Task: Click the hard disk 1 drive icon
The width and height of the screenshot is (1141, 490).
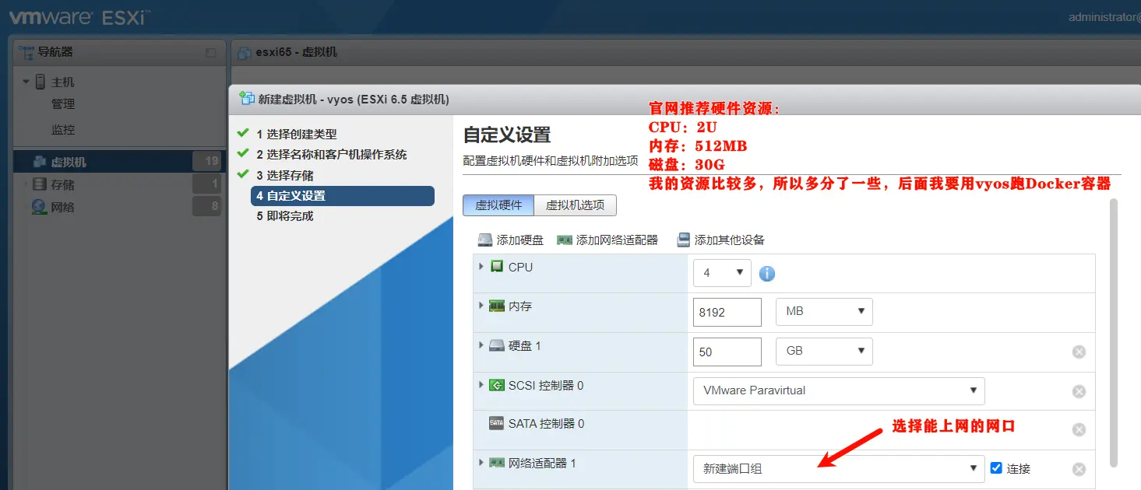Action: 497,345
